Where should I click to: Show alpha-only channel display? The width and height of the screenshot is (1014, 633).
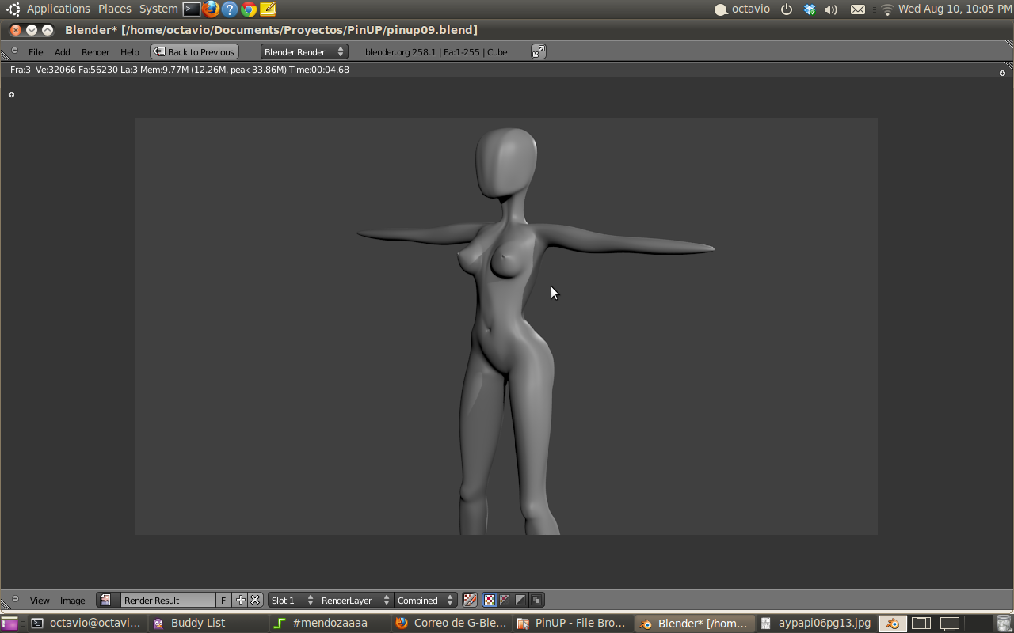coord(520,600)
